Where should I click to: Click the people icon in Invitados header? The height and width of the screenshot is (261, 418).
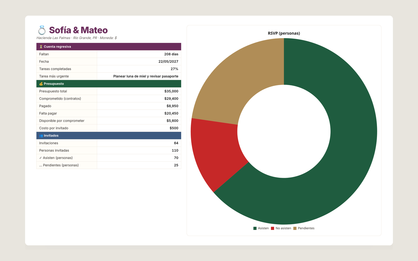(x=41, y=136)
